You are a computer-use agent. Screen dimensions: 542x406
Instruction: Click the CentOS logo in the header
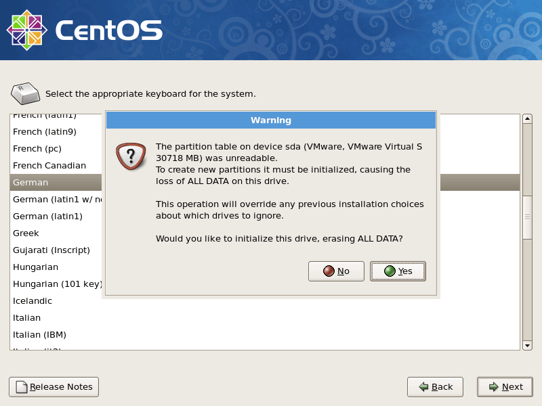(x=30, y=28)
